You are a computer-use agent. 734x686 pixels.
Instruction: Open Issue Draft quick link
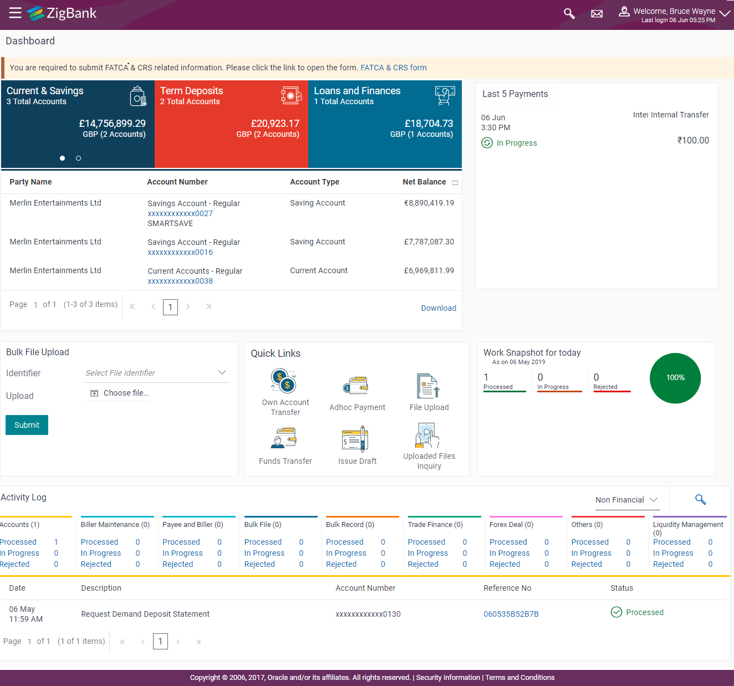[358, 446]
